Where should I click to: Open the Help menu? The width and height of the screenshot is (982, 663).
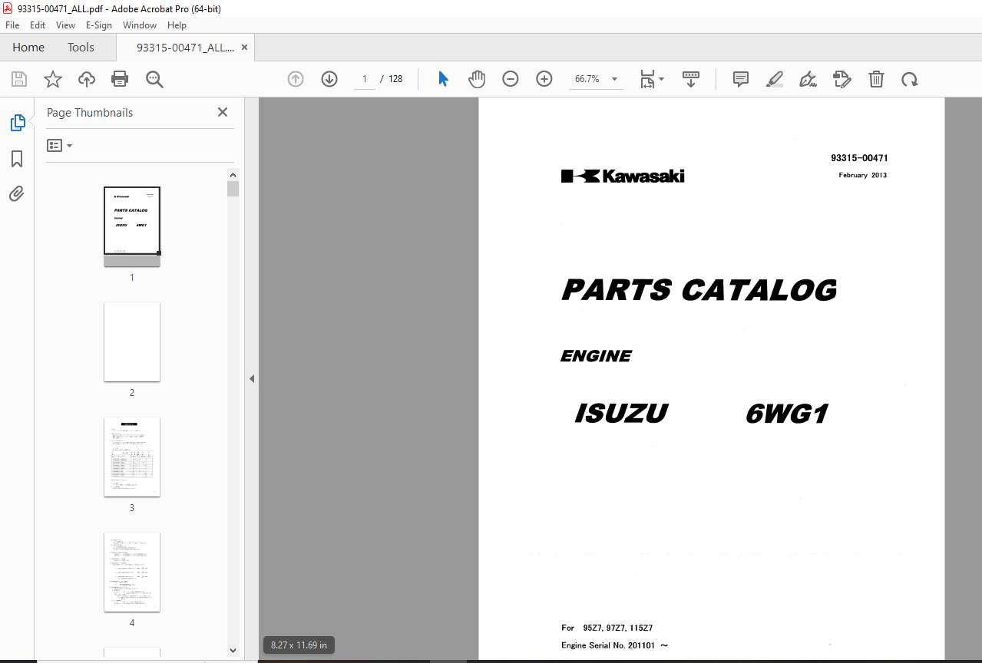[x=177, y=25]
